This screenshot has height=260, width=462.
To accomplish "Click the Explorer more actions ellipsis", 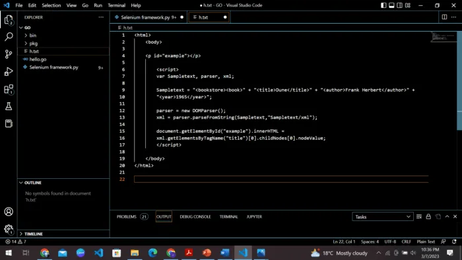I will tap(101, 17).
